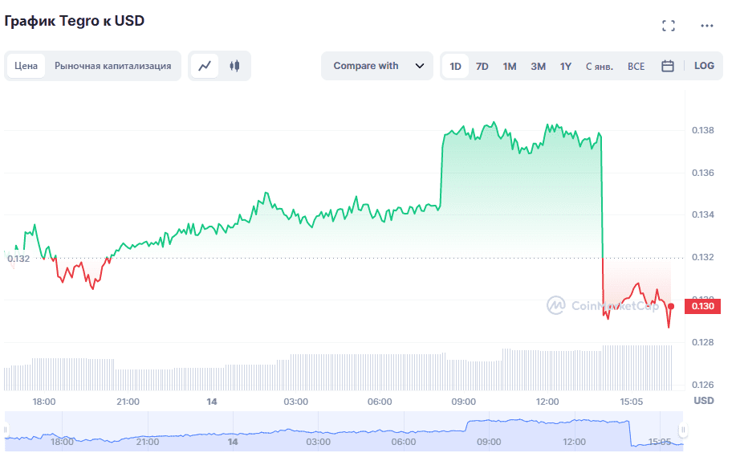Click the 18:00 main time axis label
The image size is (736, 457).
[x=43, y=402]
